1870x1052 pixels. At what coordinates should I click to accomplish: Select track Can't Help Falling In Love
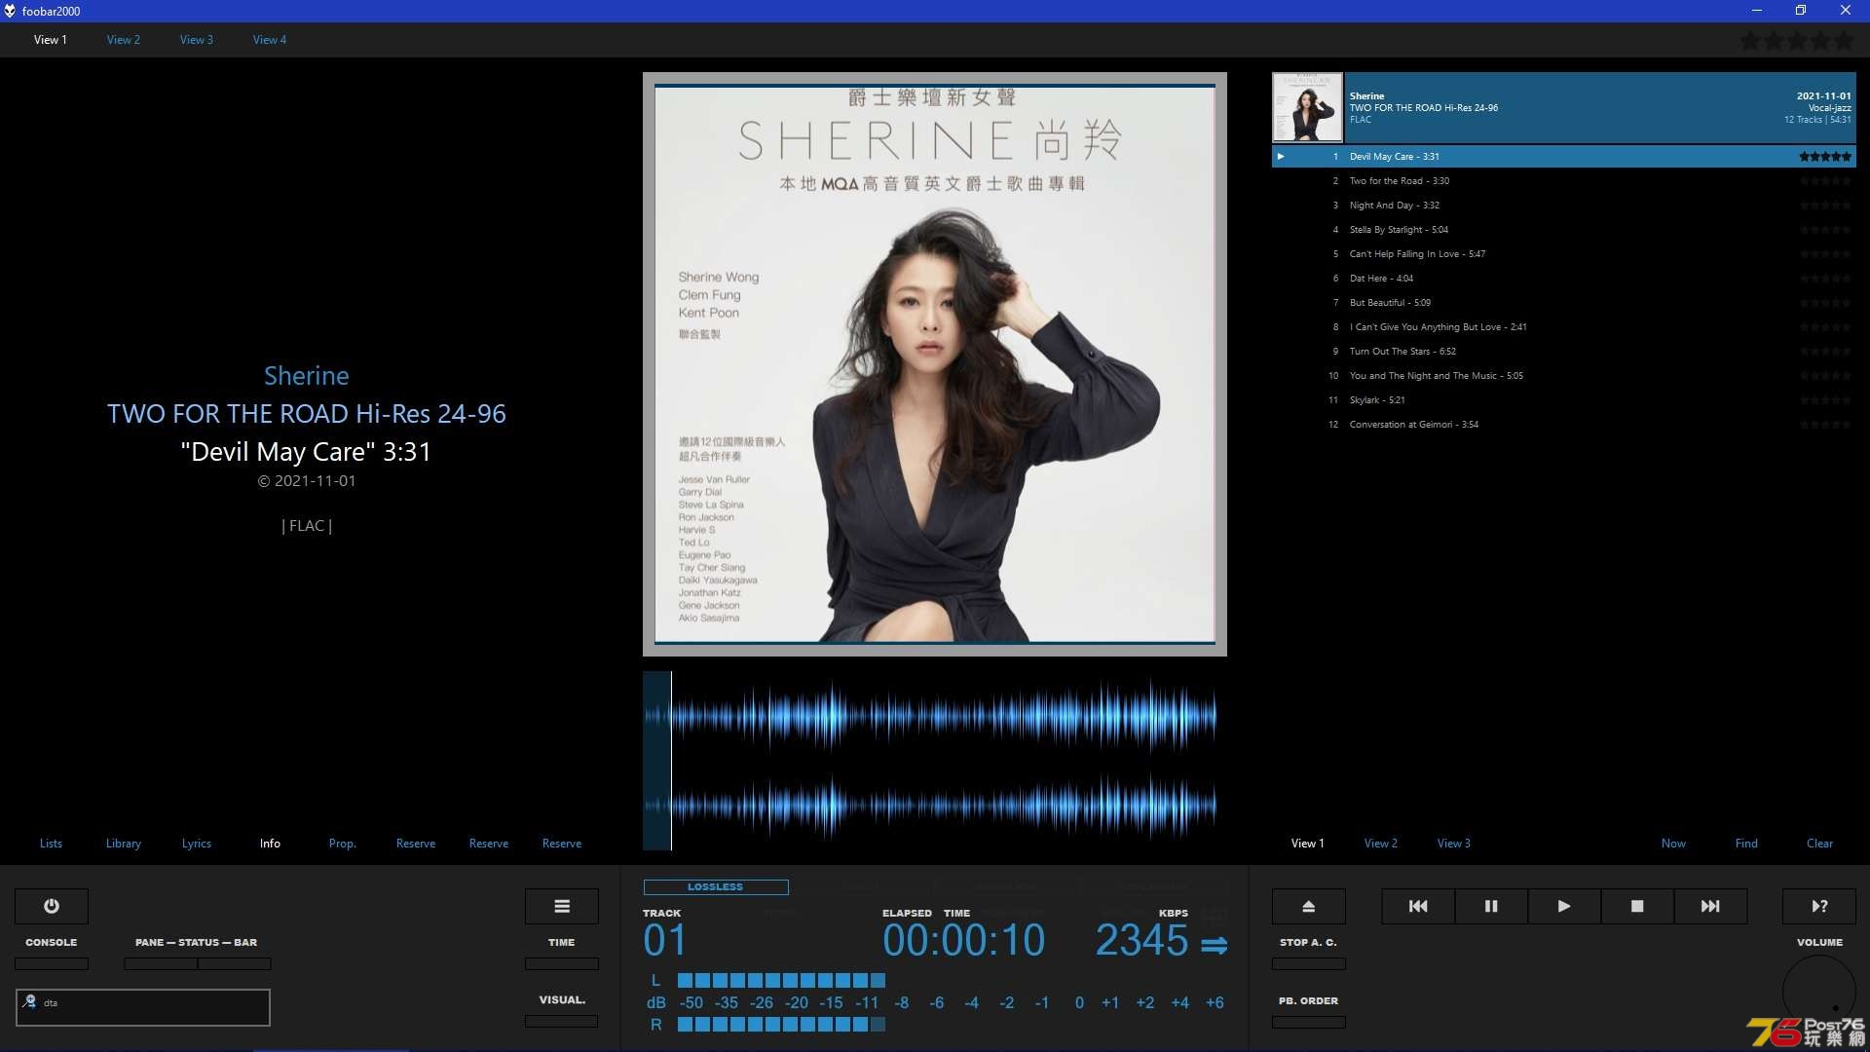1564,254
